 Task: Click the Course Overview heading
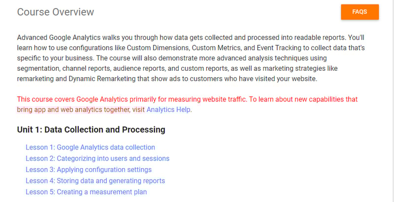click(x=56, y=12)
